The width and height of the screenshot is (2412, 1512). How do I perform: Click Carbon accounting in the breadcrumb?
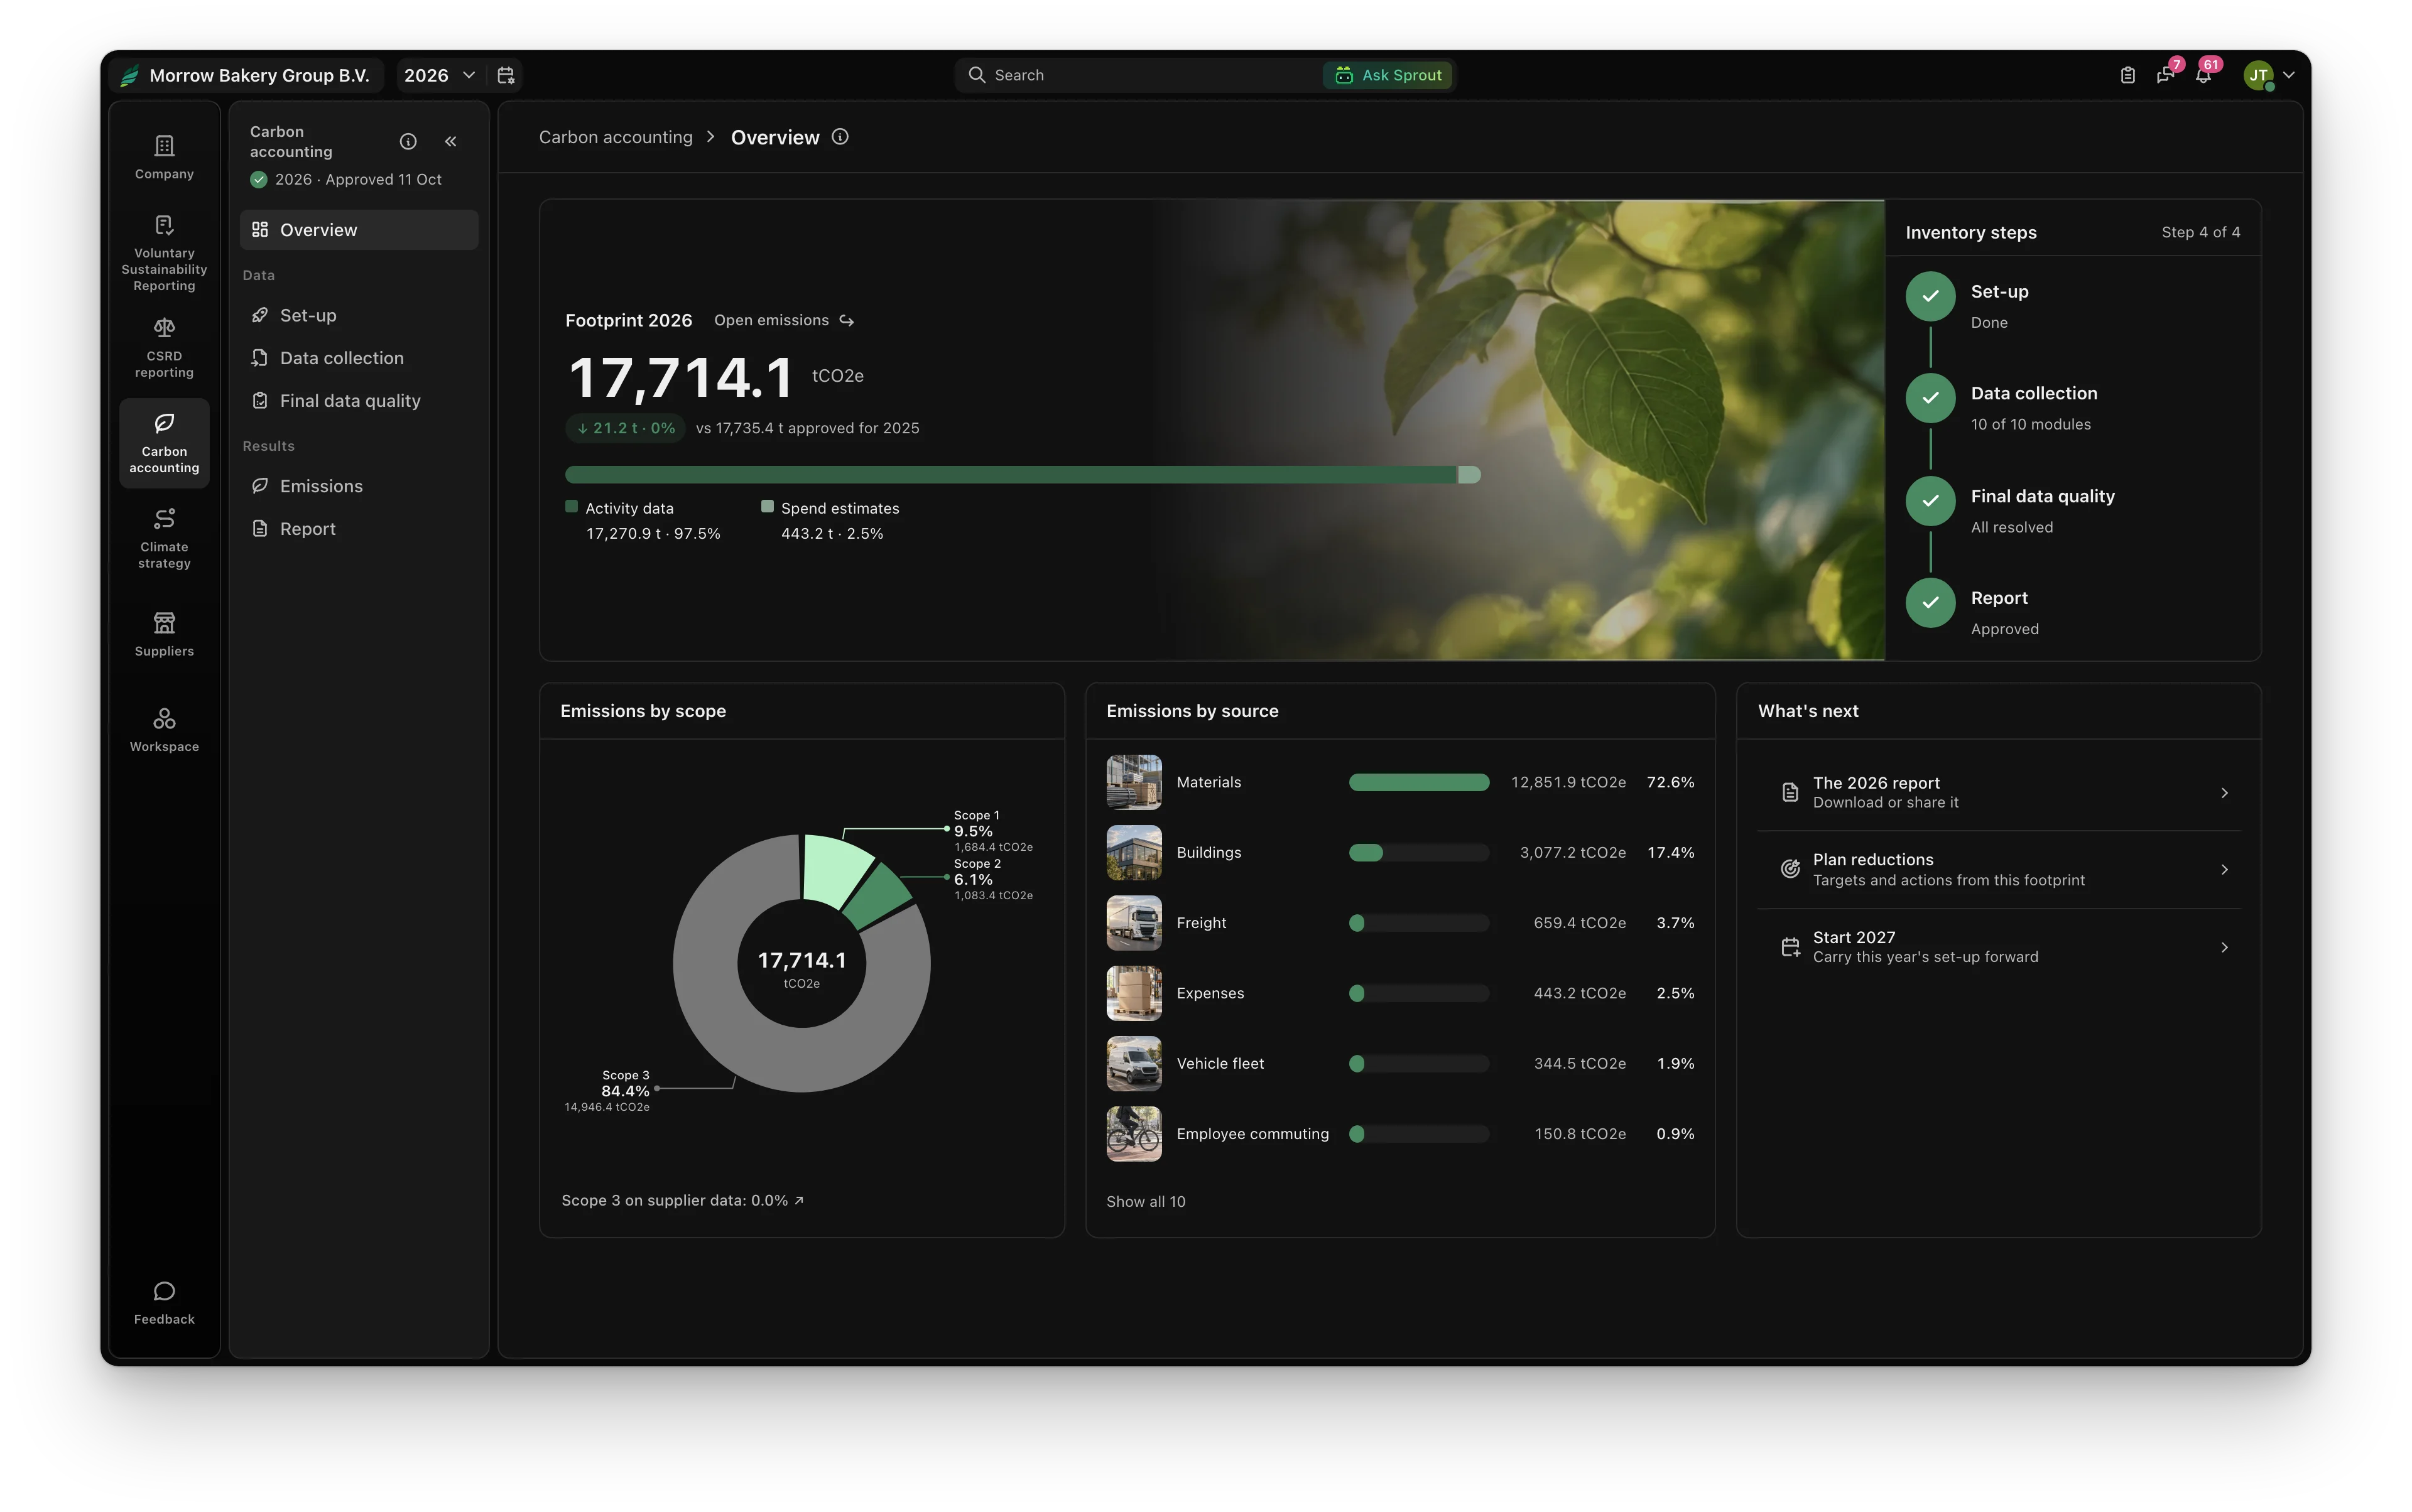pyautogui.click(x=616, y=137)
